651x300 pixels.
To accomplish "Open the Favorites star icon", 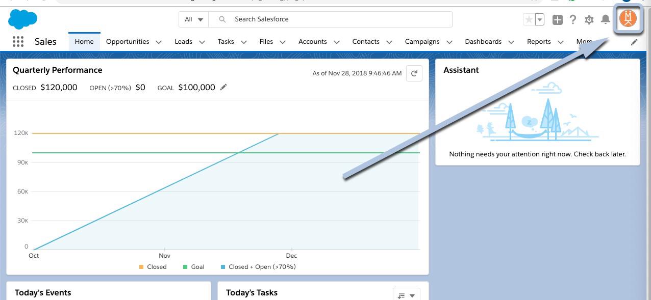I will 529,20.
